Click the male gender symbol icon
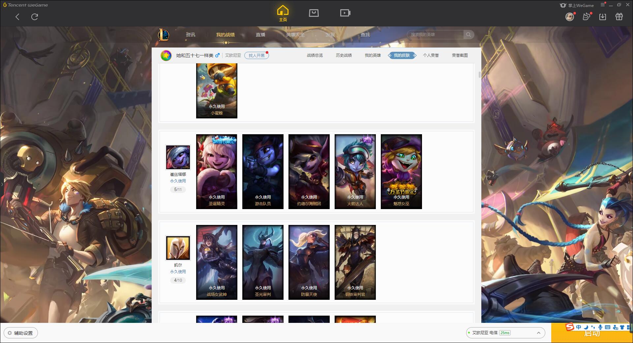This screenshot has height=343, width=633. pyautogui.click(x=217, y=55)
